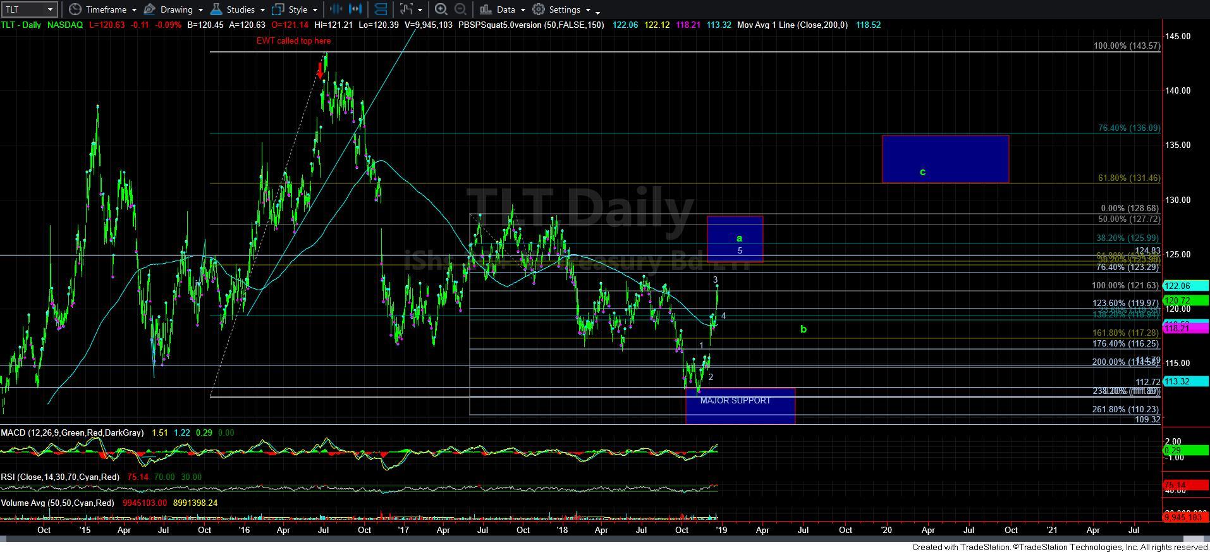Click the Studies flask icon
This screenshot has width=1210, height=552.
click(216, 9)
